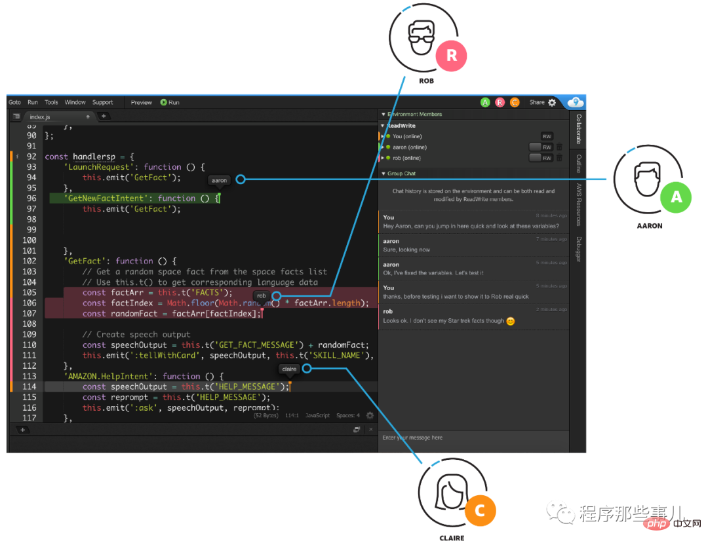The height and width of the screenshot is (545, 708).
Task: Click rob's Star trek facts chat message
Action: tap(449, 321)
